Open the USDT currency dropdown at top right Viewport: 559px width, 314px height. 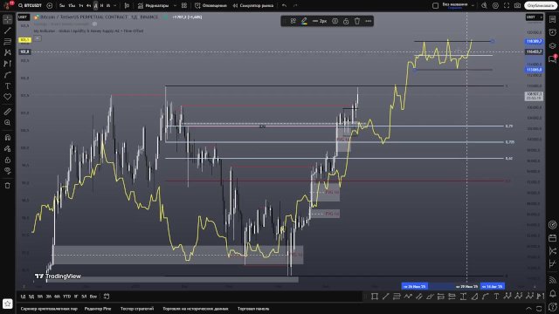click(x=535, y=17)
